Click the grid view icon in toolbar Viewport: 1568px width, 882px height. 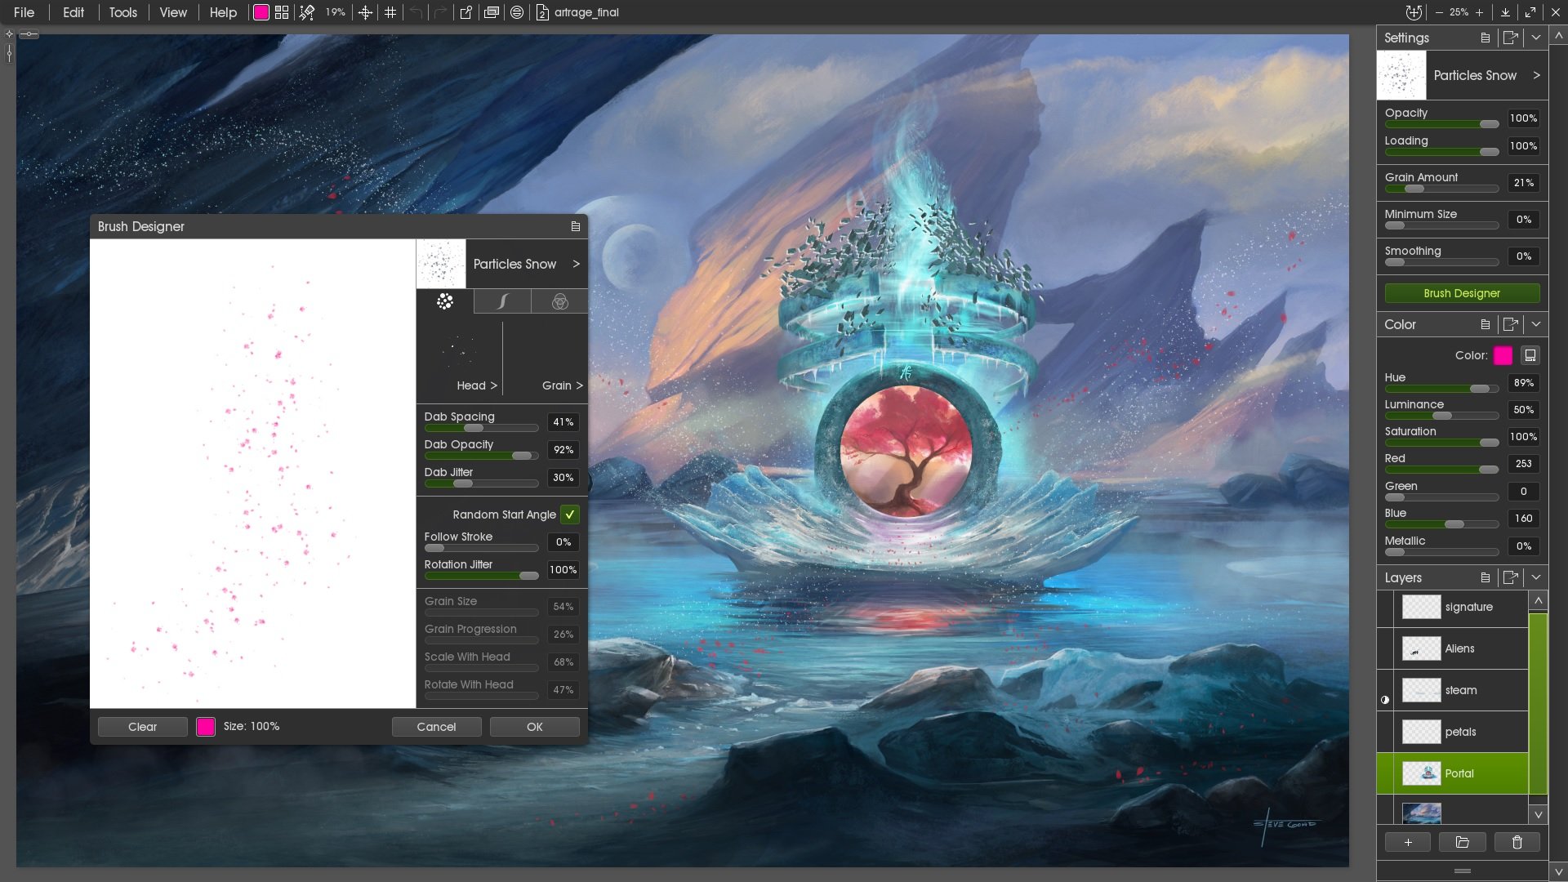(283, 12)
